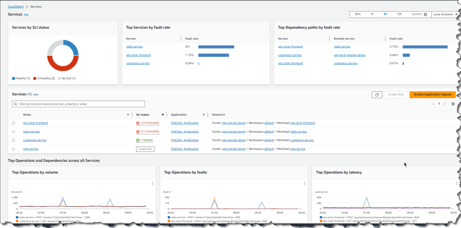The height and width of the screenshot is (228, 461).
Task: Open the CloudWatch breadcrumb link
Action: pos(16,6)
